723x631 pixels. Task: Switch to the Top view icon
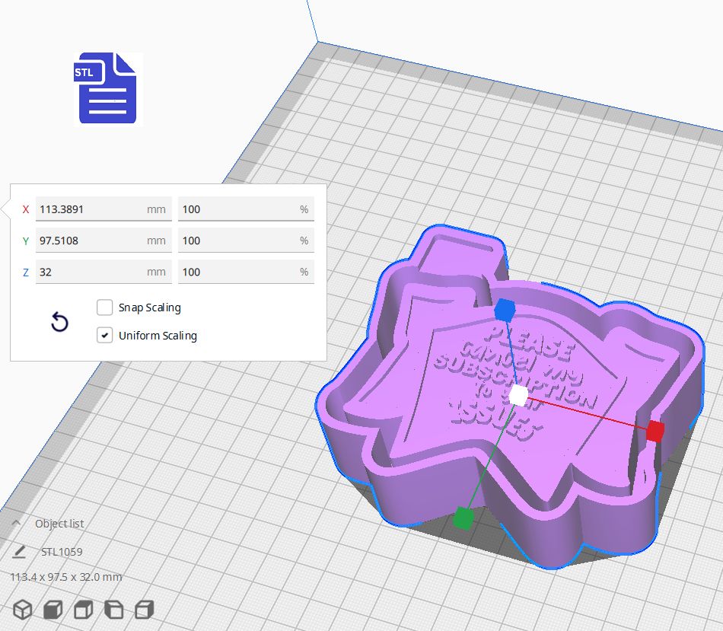(82, 609)
